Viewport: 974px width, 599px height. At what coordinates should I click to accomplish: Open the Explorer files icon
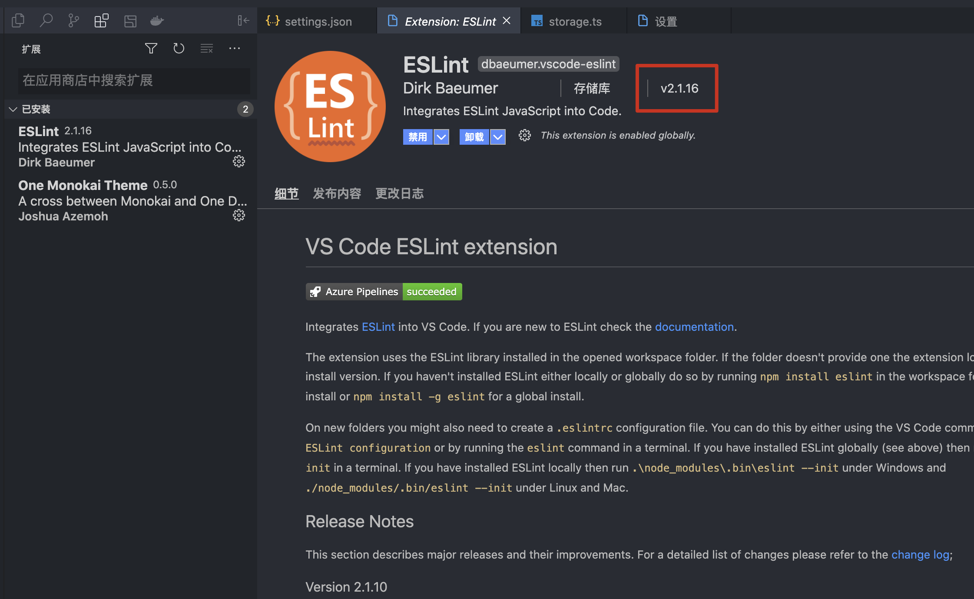tap(18, 20)
